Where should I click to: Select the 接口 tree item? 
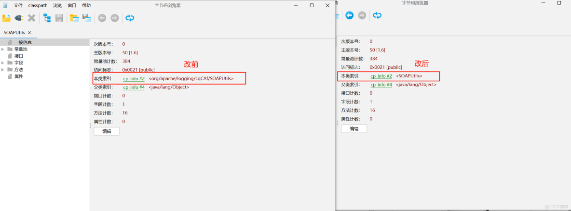pos(19,56)
